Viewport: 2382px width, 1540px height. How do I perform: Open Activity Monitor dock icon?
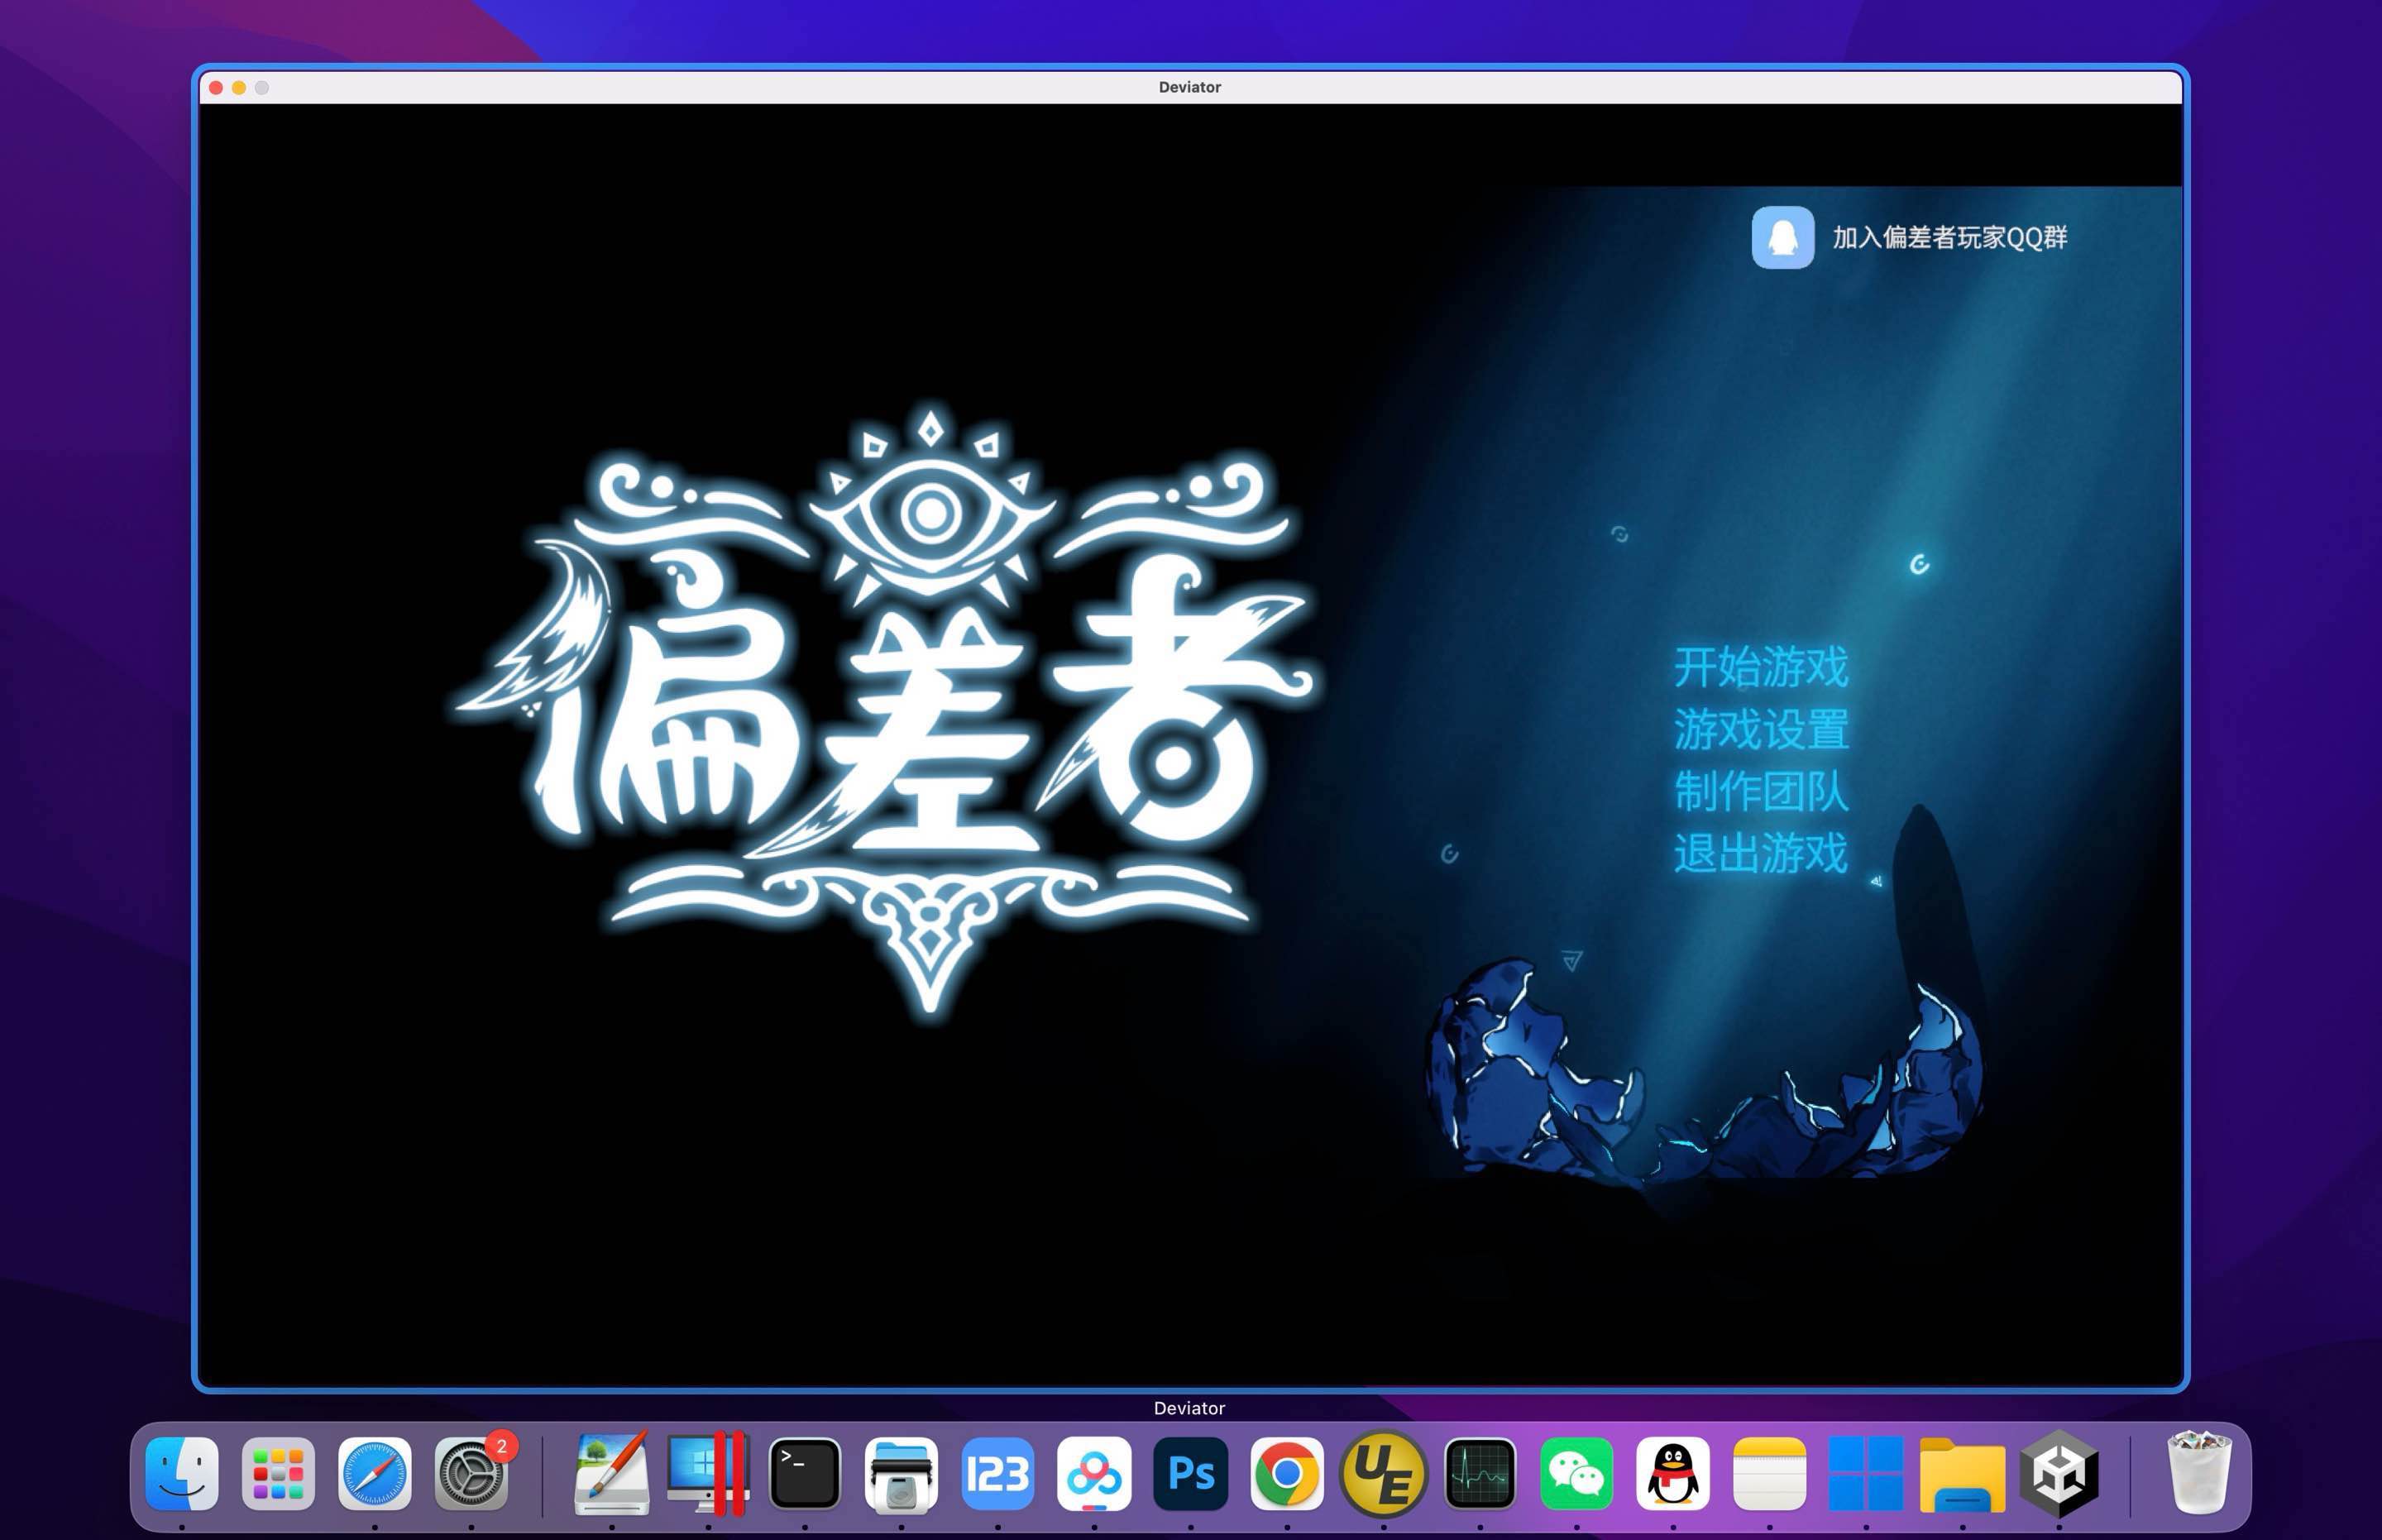click(1480, 1474)
